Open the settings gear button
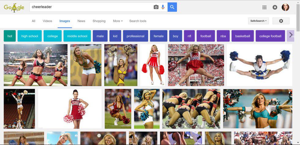Viewport: 300px width, 145px height. tap(281, 21)
